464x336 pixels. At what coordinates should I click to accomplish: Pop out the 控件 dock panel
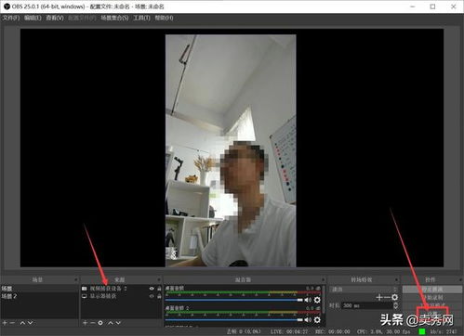(x=460, y=279)
